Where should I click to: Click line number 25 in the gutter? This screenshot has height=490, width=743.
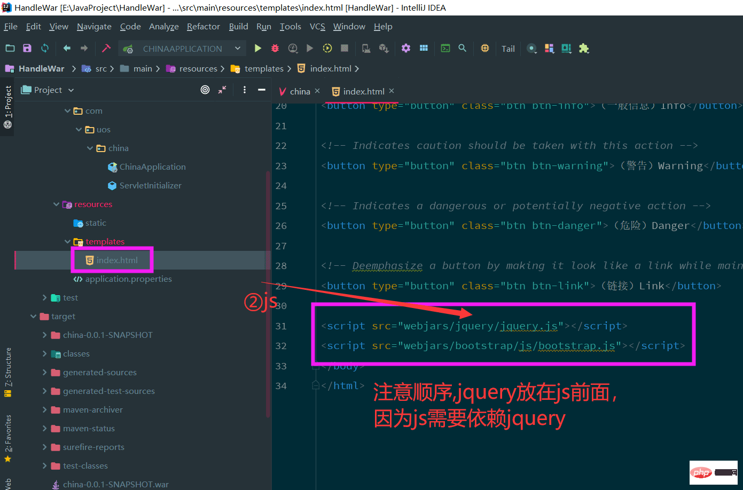tap(281, 206)
